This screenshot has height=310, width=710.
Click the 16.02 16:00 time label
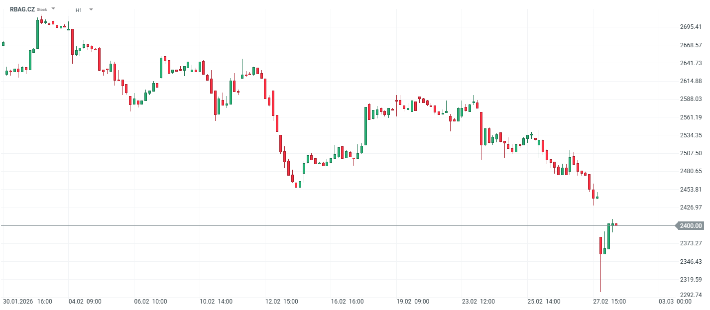348,302
